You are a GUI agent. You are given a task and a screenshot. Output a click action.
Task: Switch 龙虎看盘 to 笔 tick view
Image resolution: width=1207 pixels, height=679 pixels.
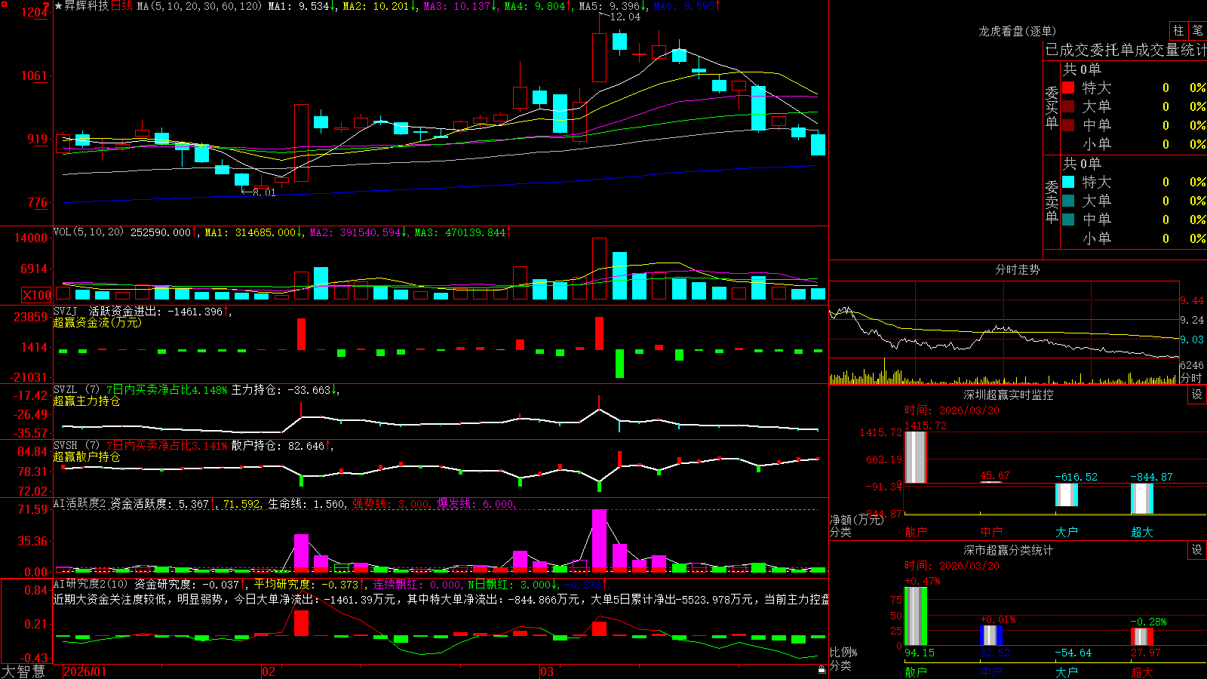[1197, 31]
